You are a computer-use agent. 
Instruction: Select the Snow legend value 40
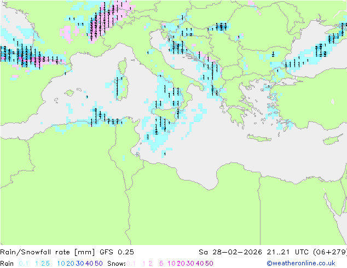click(x=200, y=264)
